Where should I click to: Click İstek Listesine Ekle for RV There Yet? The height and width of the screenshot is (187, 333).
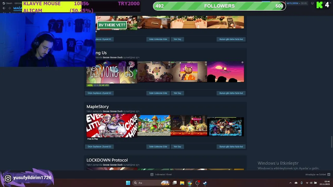click(158, 39)
